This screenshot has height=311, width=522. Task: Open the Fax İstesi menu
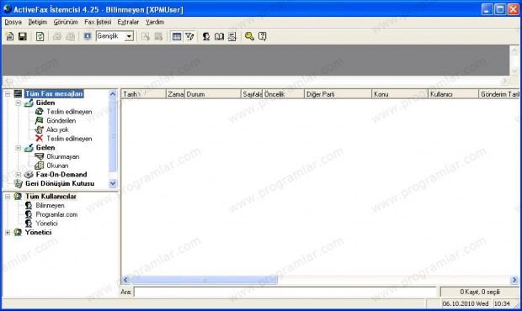(x=98, y=22)
